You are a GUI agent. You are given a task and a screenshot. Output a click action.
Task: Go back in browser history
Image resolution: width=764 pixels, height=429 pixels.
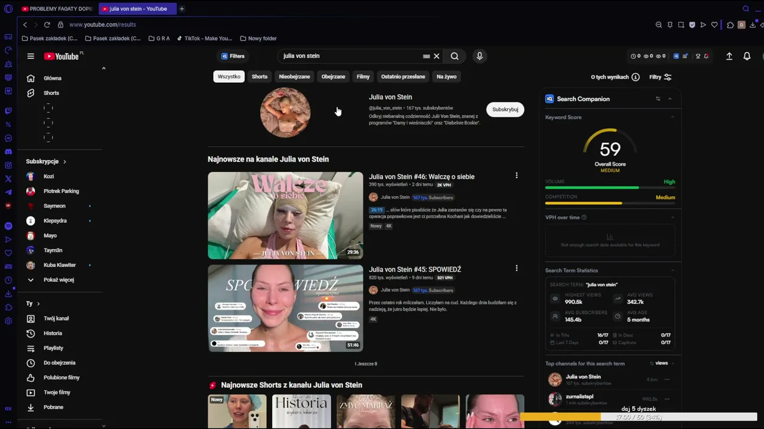coord(24,24)
